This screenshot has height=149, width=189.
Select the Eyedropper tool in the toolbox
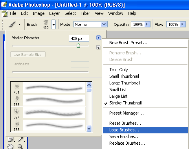tap(21, 139)
